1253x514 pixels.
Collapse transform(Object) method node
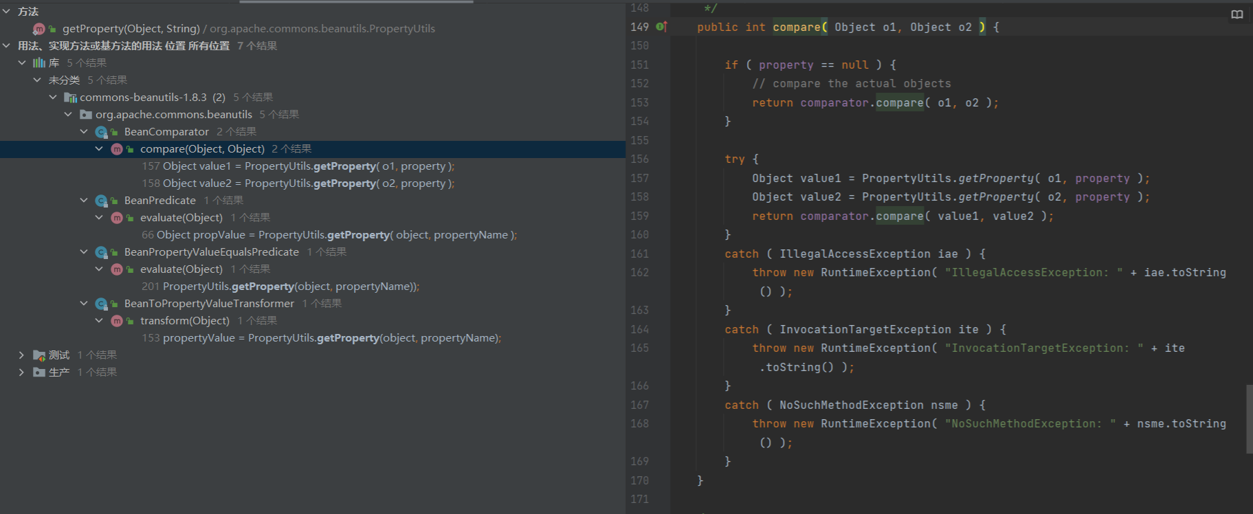(99, 320)
